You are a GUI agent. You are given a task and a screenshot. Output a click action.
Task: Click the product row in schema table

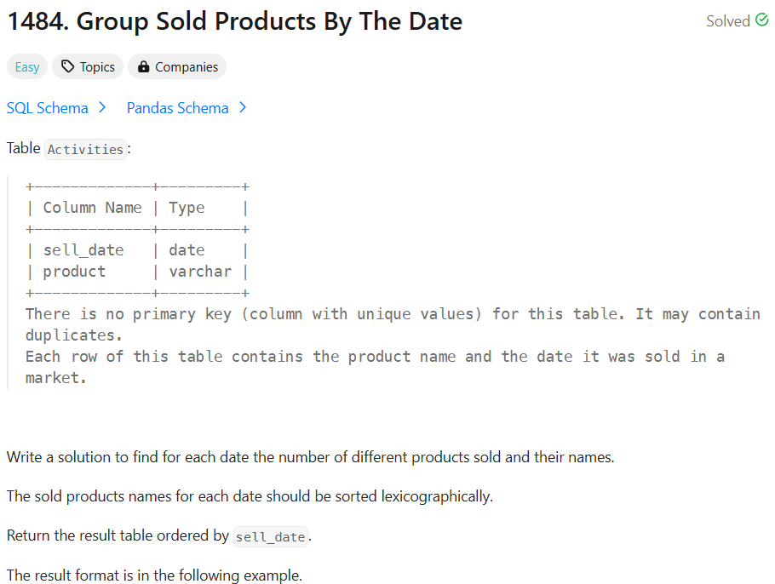137,272
